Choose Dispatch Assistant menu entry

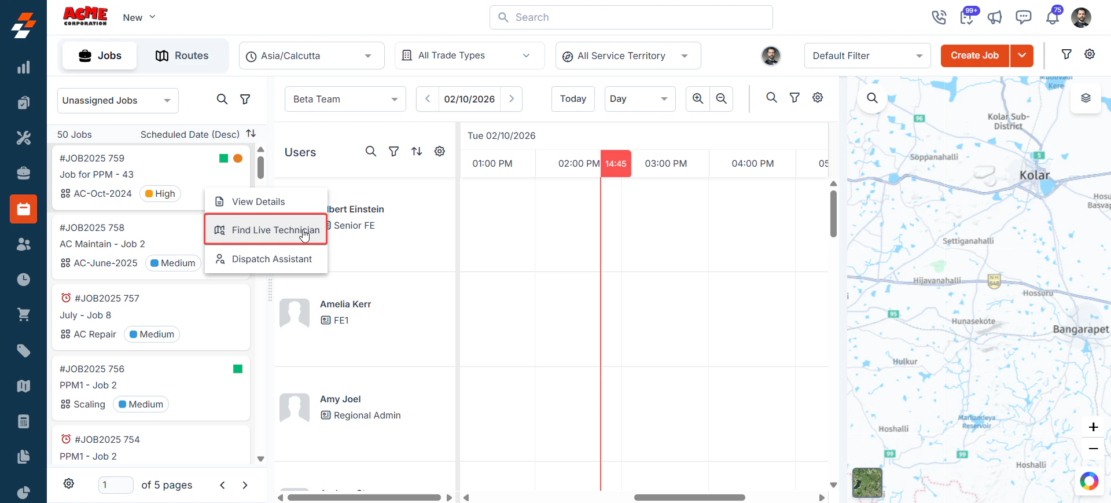266,259
